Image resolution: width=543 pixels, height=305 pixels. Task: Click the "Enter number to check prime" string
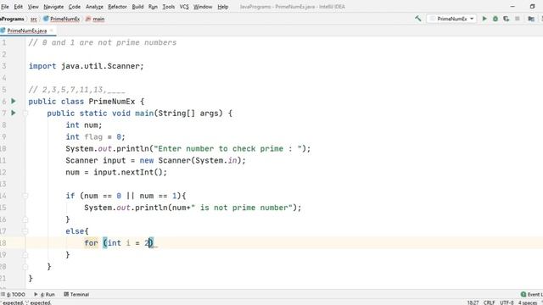[x=227, y=149]
